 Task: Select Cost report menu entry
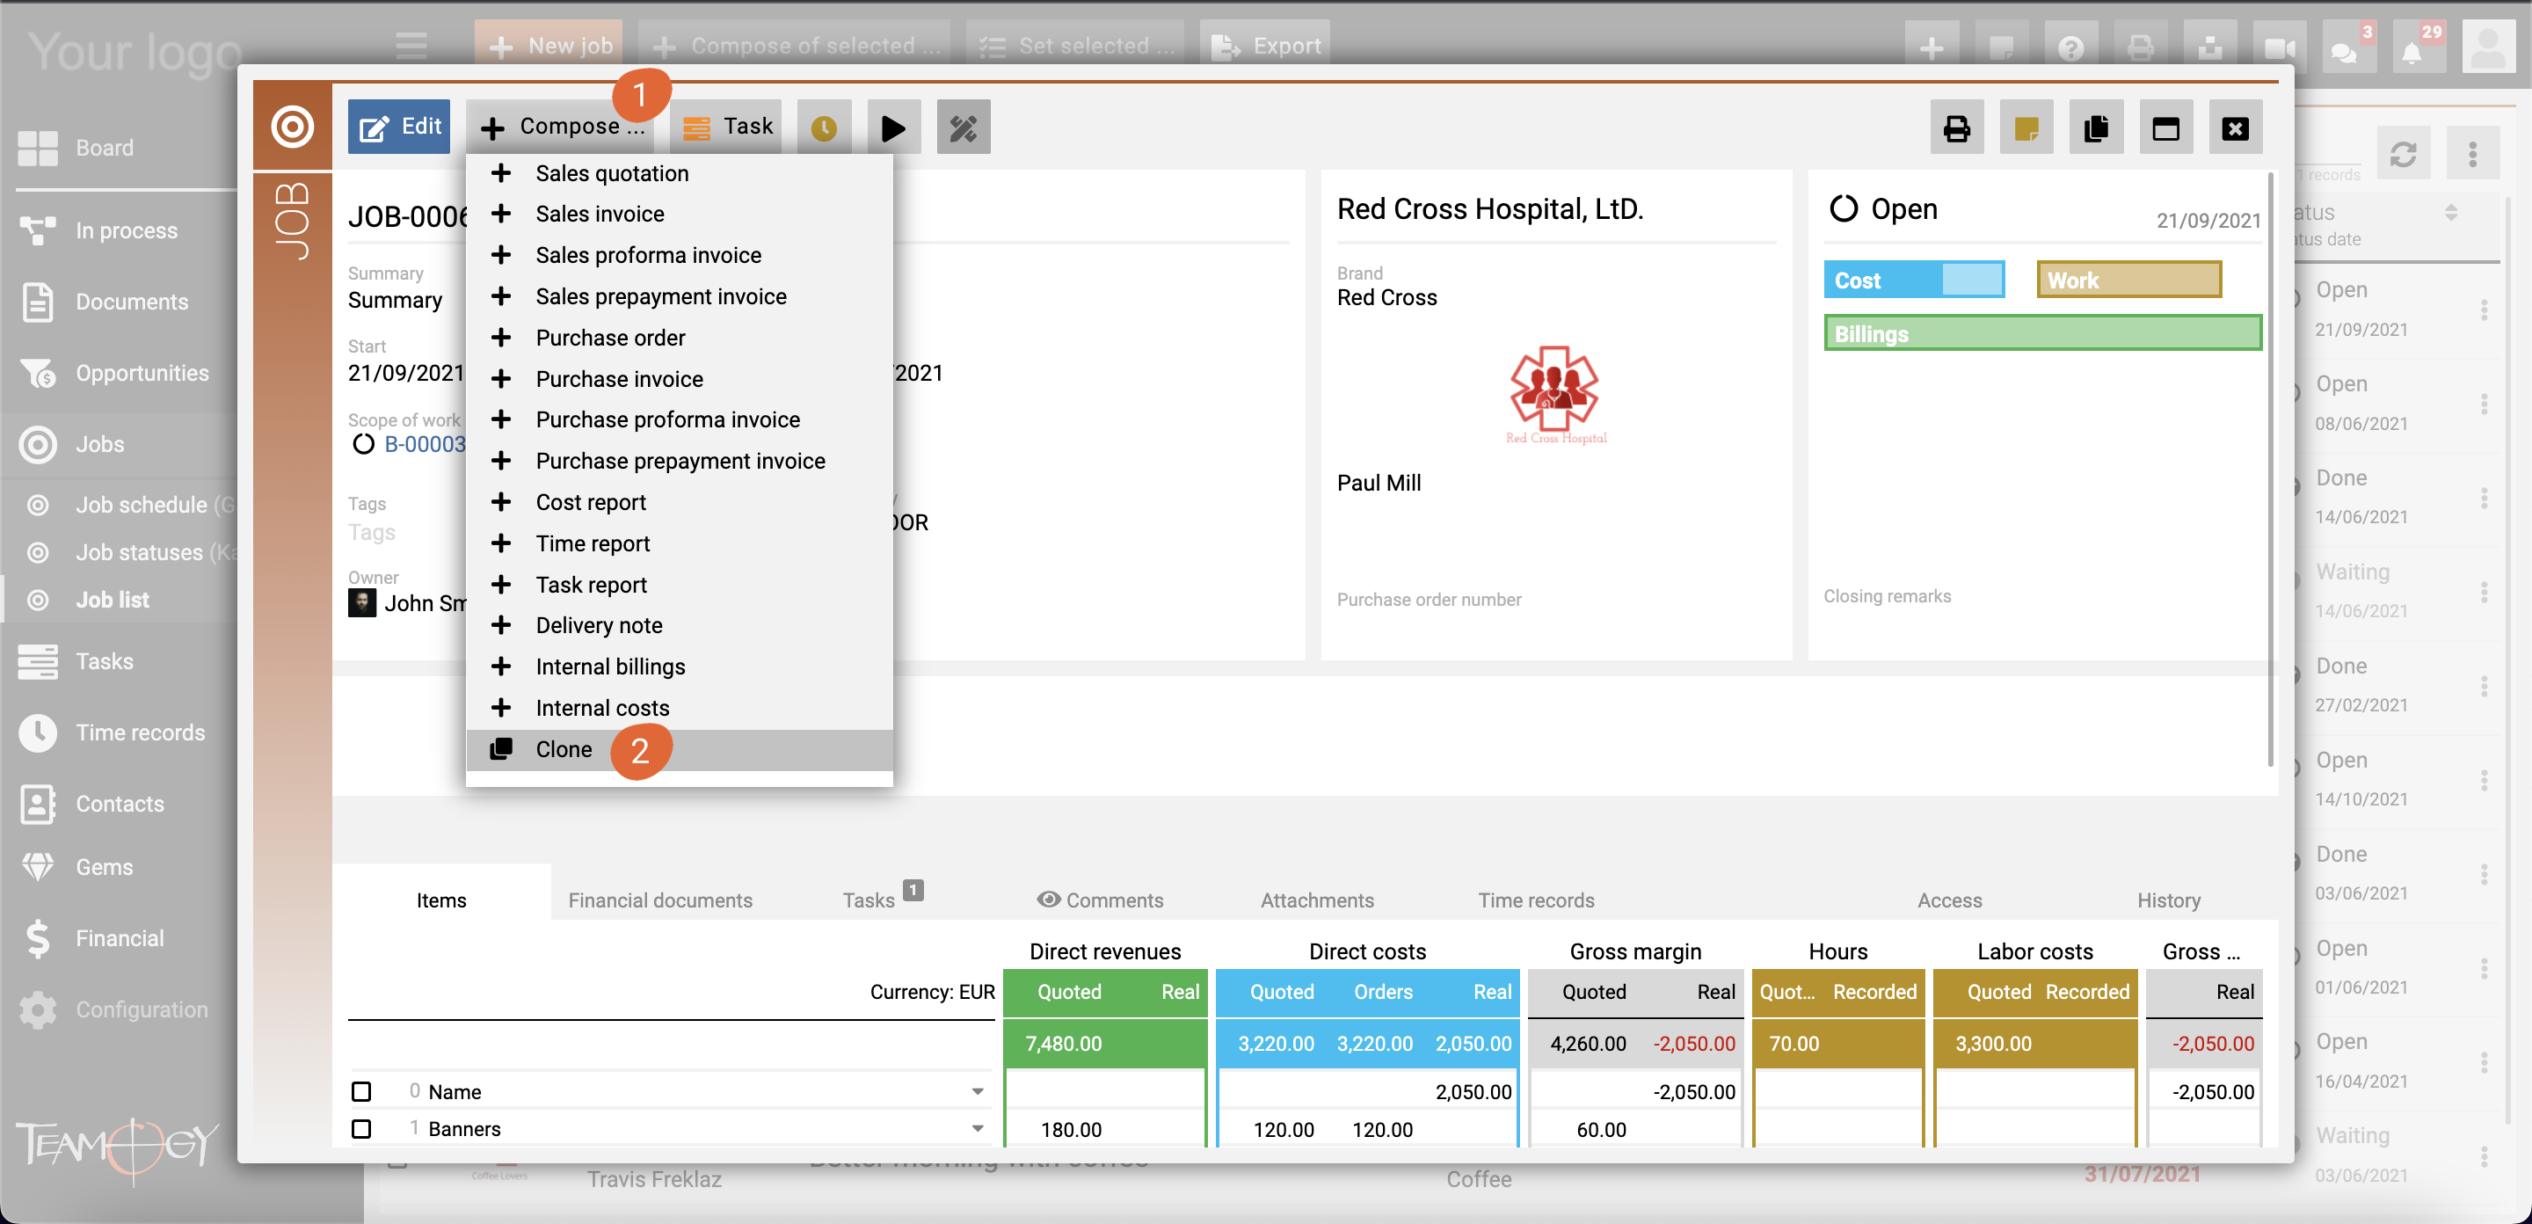(x=680, y=502)
